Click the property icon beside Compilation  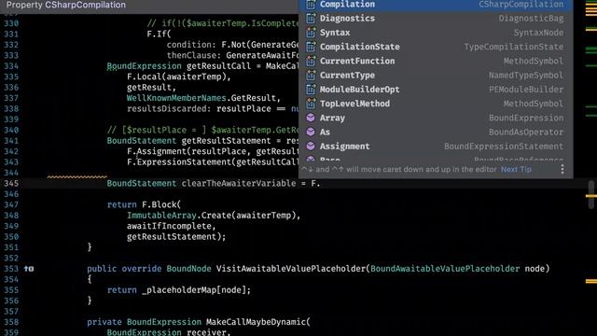coord(311,4)
